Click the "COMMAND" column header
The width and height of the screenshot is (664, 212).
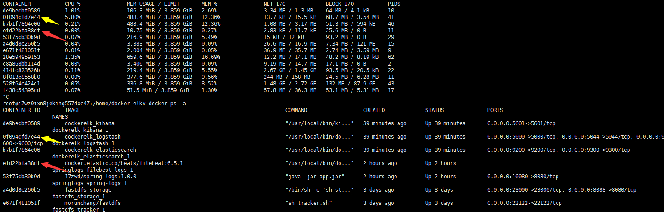tap(296, 110)
